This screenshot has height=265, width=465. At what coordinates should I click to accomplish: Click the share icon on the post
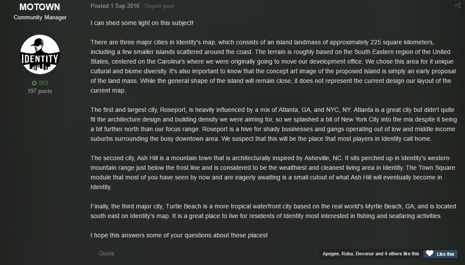(x=458, y=5)
